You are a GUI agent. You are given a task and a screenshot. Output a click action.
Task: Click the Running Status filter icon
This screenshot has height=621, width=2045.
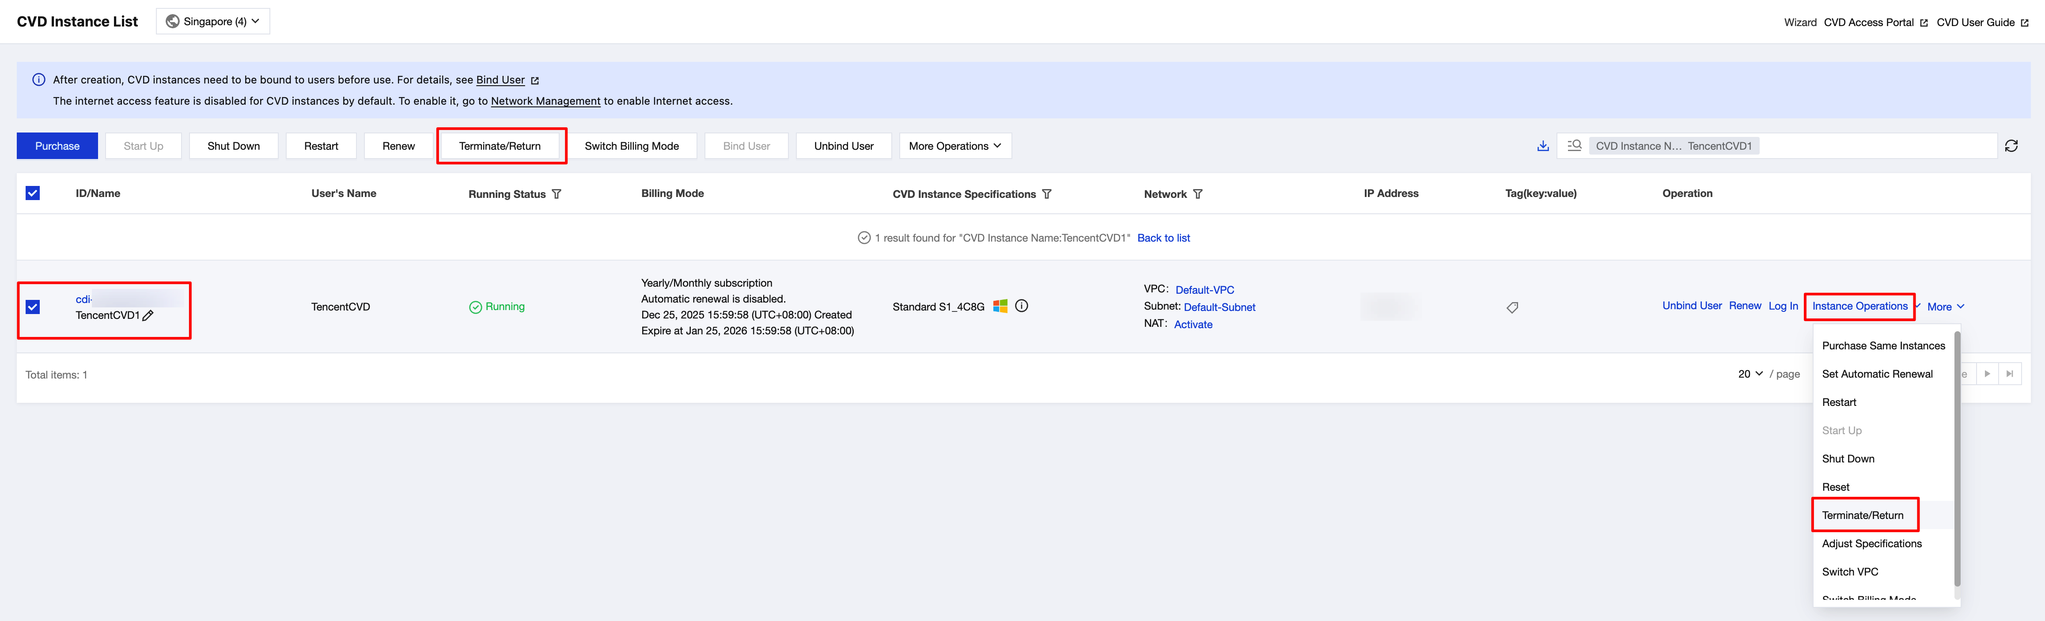(557, 194)
